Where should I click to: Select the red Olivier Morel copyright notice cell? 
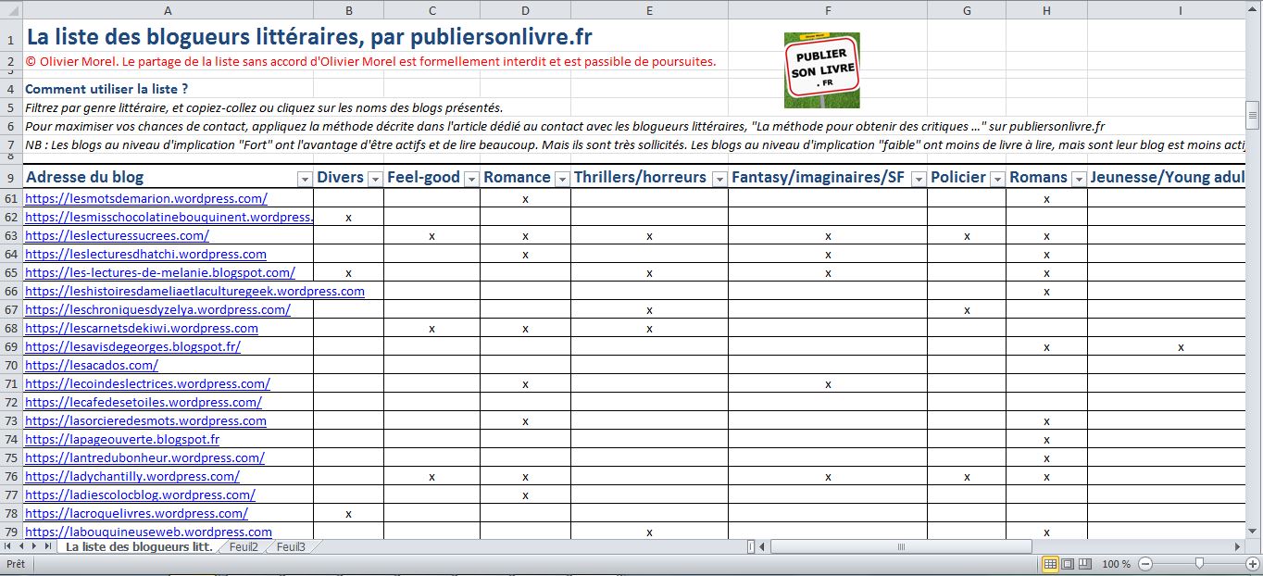tap(370, 62)
